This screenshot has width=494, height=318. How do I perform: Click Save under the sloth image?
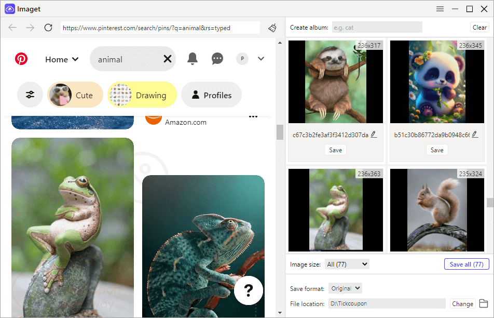click(336, 150)
